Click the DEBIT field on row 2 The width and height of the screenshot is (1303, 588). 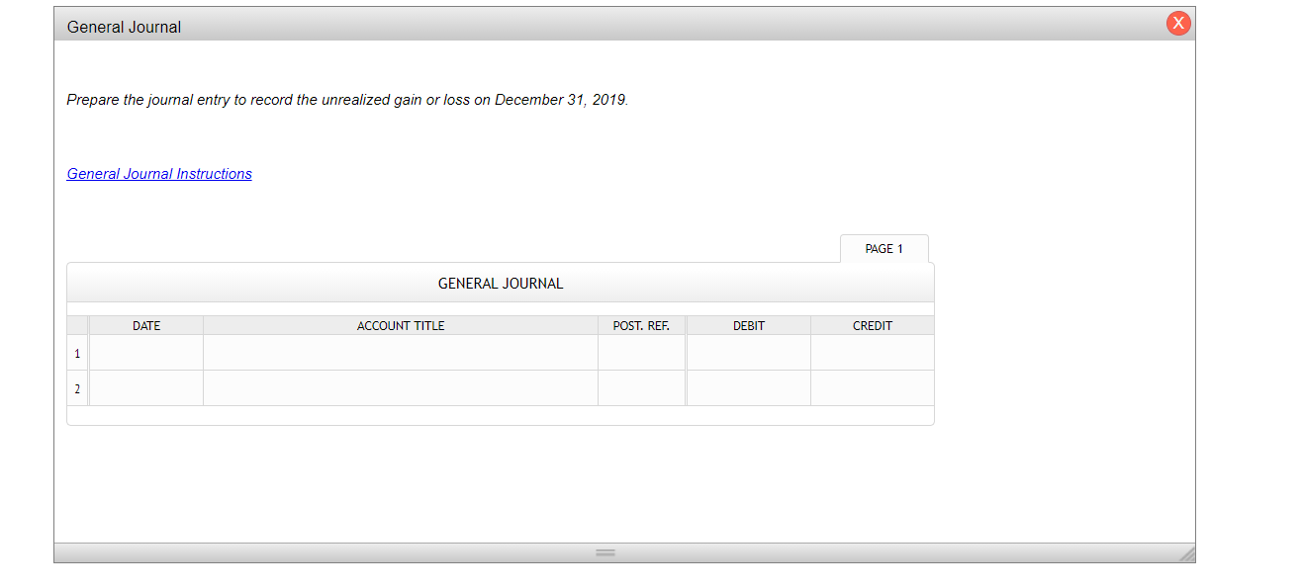click(748, 387)
